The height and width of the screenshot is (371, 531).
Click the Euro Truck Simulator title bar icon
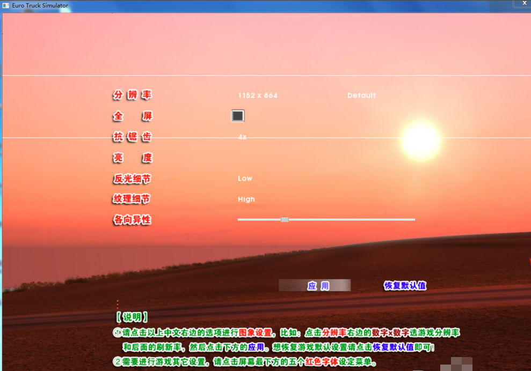coord(6,5)
